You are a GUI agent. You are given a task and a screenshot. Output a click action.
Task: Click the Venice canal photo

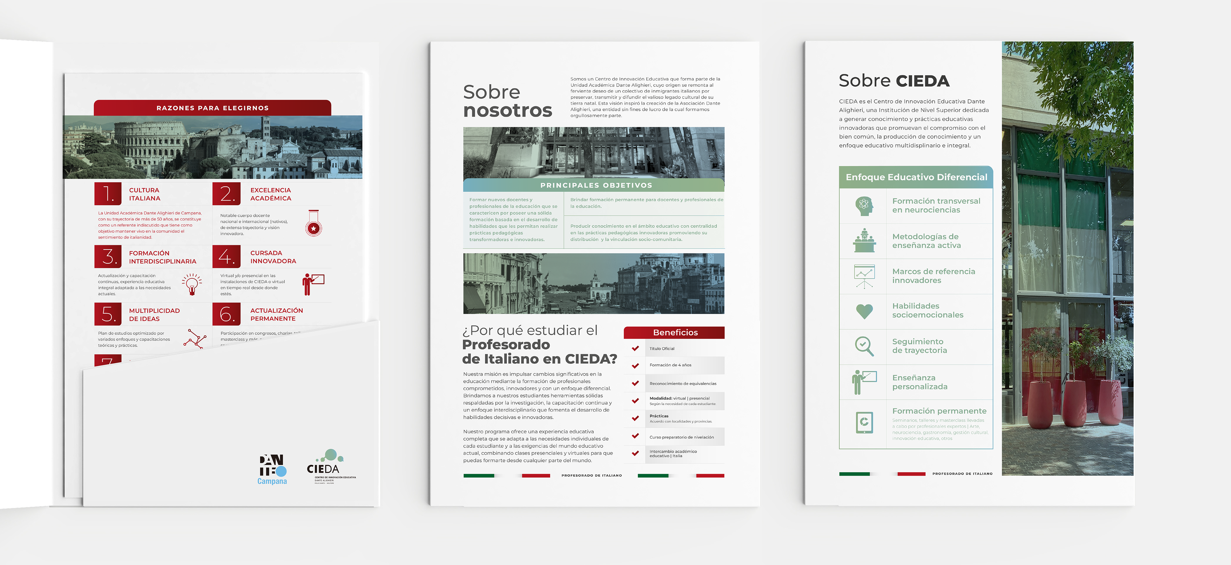click(x=593, y=284)
